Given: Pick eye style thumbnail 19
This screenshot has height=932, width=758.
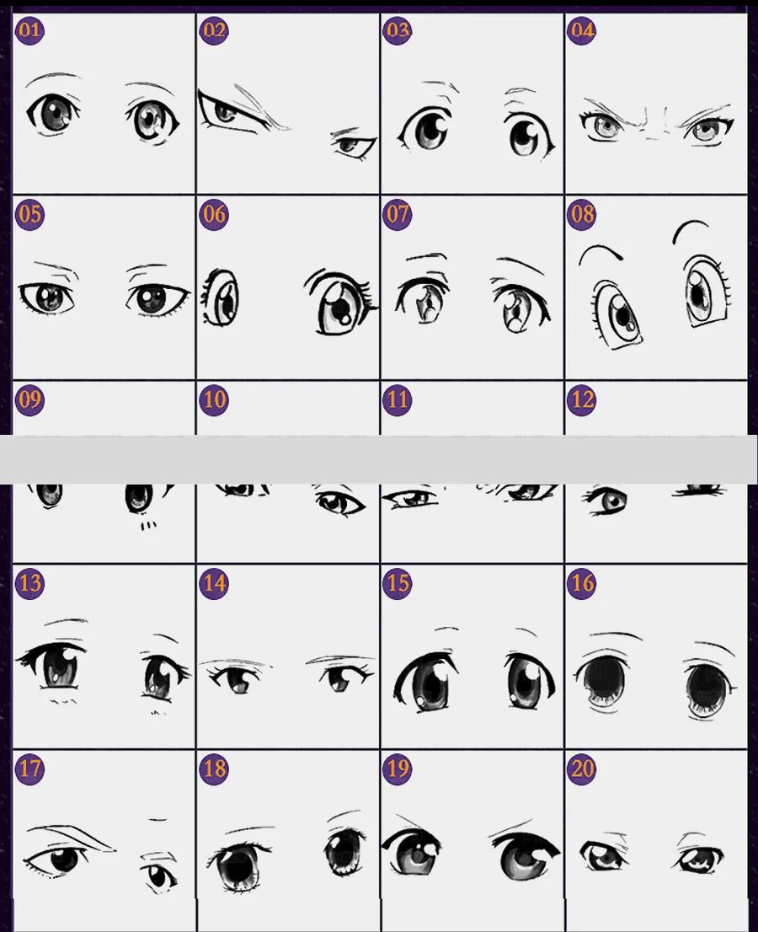Looking at the screenshot, I should (472, 841).
